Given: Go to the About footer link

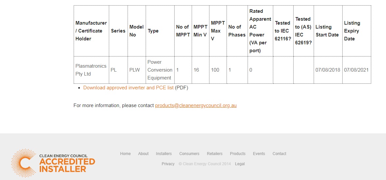Looking at the screenshot, I should (x=143, y=154).
